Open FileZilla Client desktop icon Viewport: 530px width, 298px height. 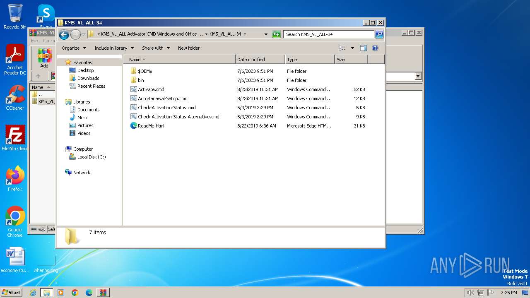click(x=15, y=138)
